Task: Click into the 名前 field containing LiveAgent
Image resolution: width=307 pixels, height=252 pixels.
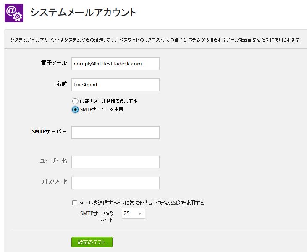Action: [x=115, y=85]
